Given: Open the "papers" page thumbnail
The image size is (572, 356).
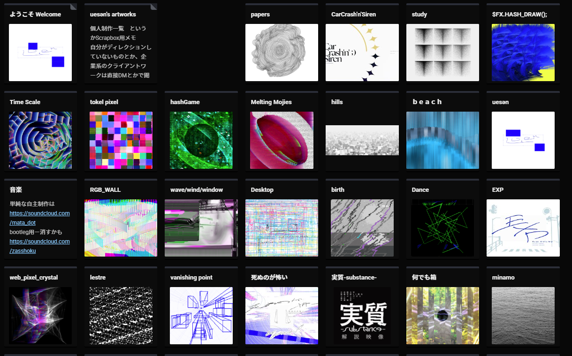Looking at the screenshot, I should pyautogui.click(x=282, y=53).
